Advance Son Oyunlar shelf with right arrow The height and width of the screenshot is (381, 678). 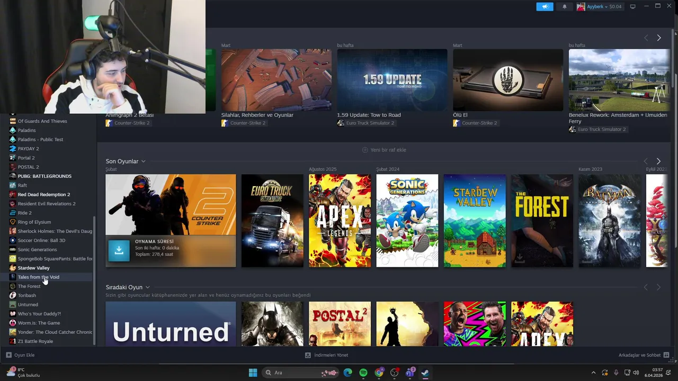pos(658,161)
